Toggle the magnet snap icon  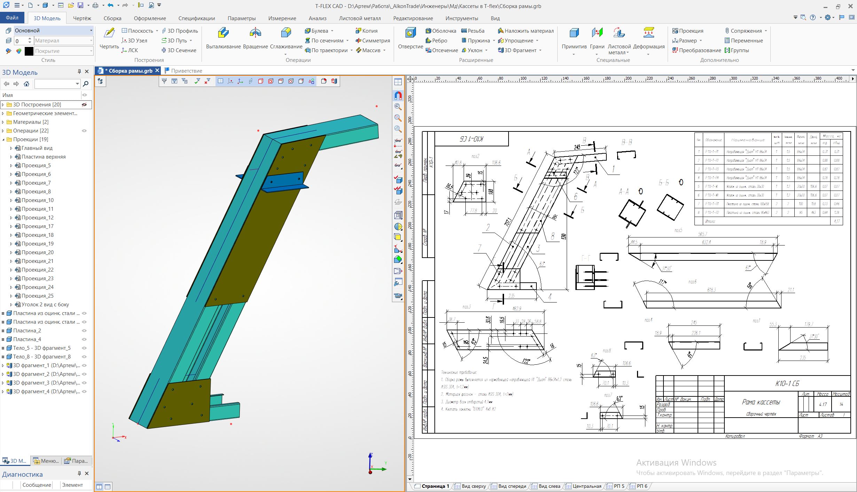click(x=398, y=96)
